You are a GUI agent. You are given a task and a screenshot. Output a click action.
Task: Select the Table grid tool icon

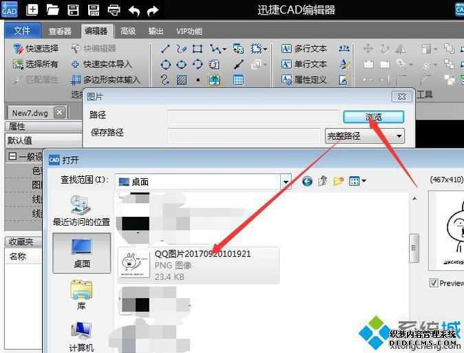click(238, 80)
